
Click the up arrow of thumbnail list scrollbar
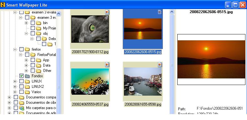[172, 12]
